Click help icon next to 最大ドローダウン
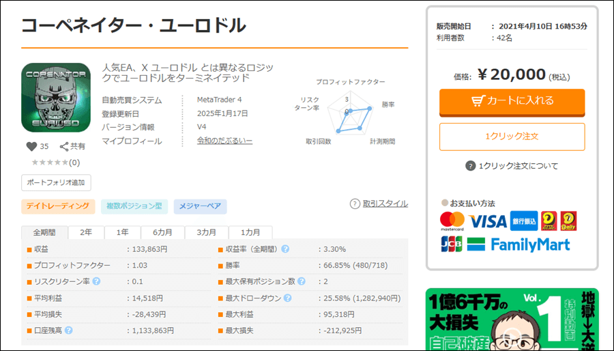 point(287,298)
